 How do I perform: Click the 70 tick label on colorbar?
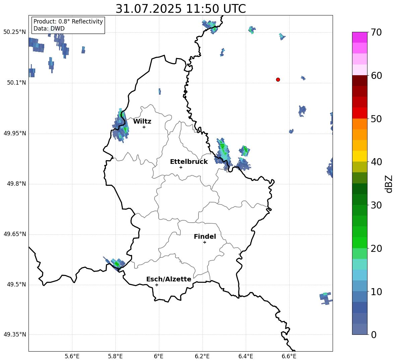(376, 32)
